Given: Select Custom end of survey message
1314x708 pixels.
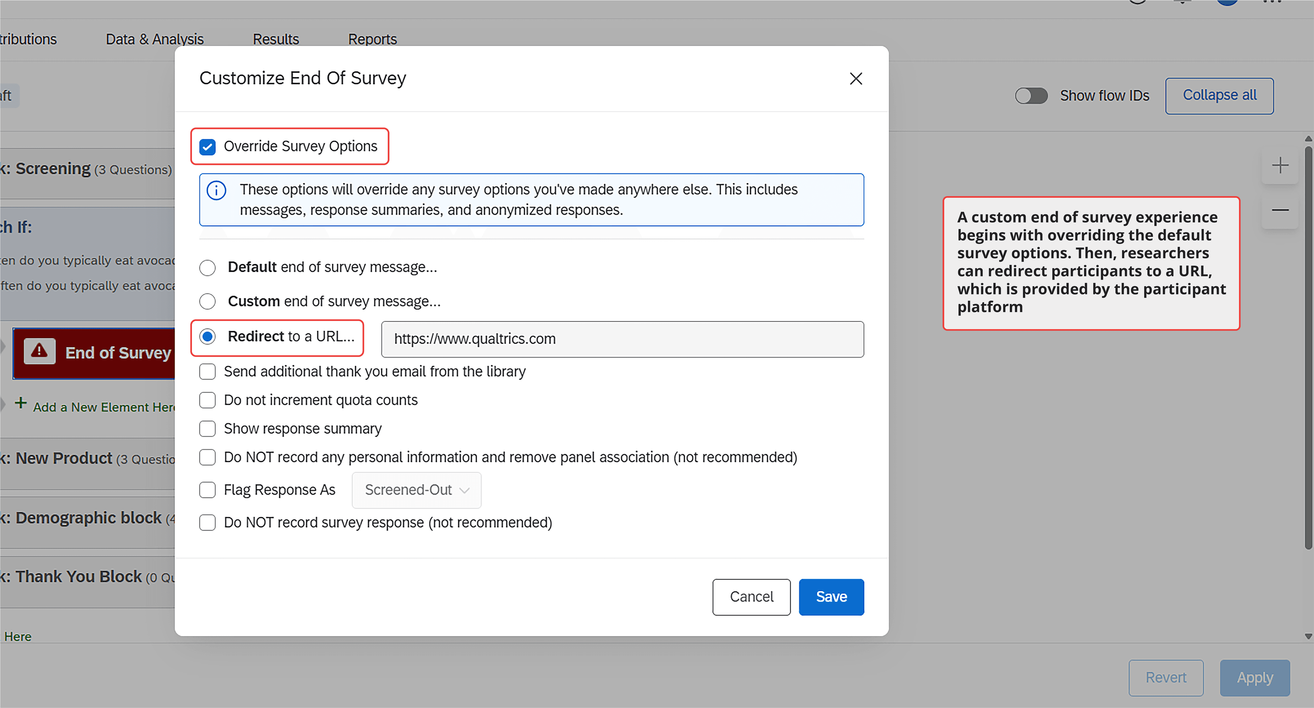Looking at the screenshot, I should 207,301.
